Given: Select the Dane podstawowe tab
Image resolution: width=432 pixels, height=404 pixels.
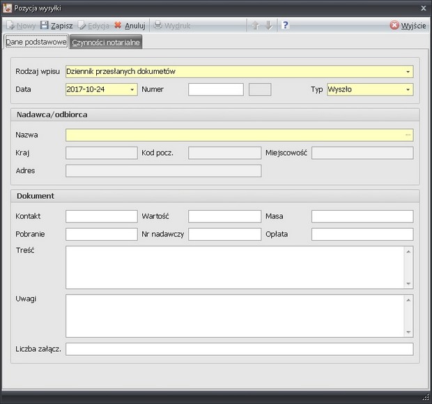Looking at the screenshot, I should coord(36,43).
